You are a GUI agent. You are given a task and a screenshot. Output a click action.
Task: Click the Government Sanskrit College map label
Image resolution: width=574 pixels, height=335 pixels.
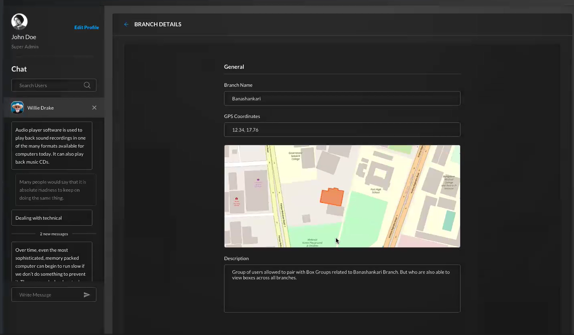(295, 156)
